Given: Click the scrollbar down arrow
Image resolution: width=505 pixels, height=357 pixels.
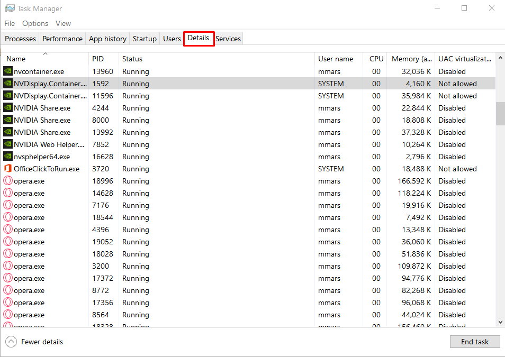Looking at the screenshot, I should (500, 322).
